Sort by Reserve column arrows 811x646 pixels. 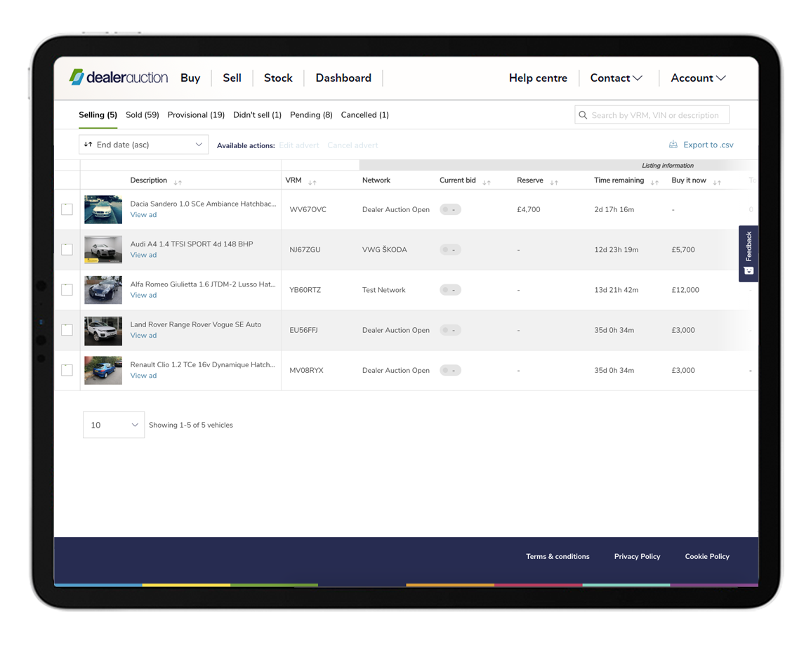tap(554, 183)
